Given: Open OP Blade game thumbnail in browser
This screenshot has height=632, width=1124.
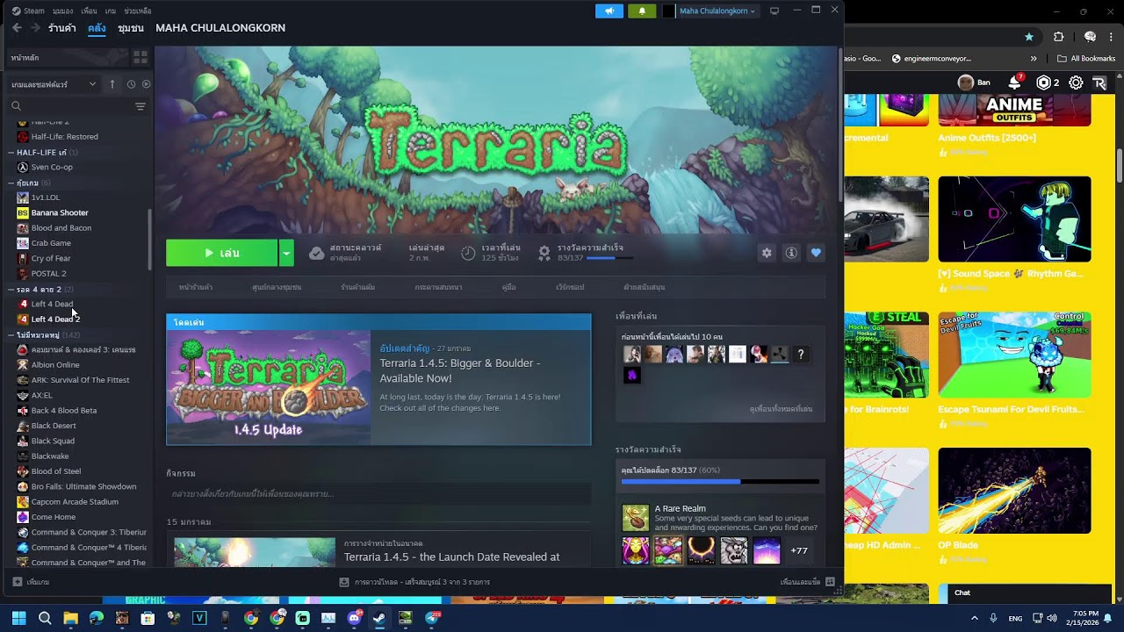Looking at the screenshot, I should [1014, 491].
